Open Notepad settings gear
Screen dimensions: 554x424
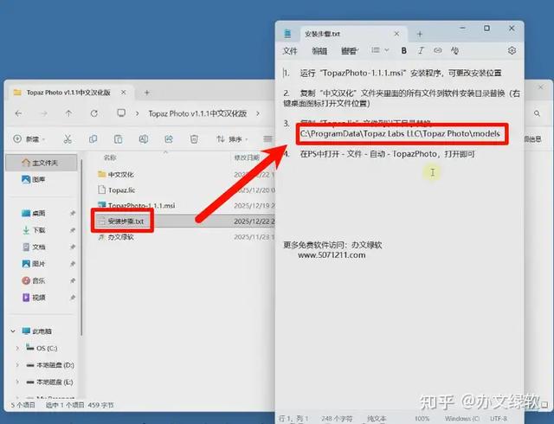(512, 51)
